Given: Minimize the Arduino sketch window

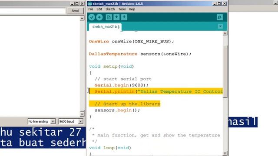Looking at the screenshot, I should click(x=214, y=3).
